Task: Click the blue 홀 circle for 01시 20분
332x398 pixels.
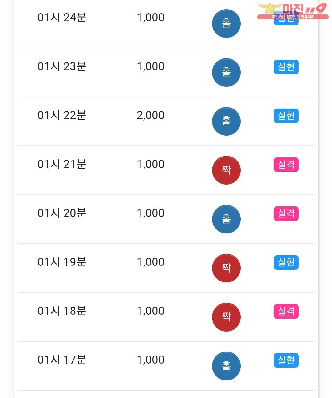Action: 226,219
